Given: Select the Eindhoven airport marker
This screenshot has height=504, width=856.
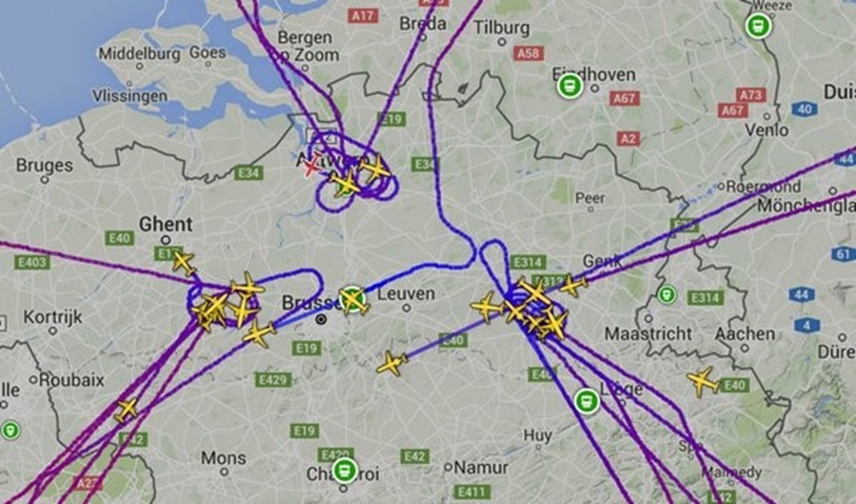Looking at the screenshot, I should (570, 86).
